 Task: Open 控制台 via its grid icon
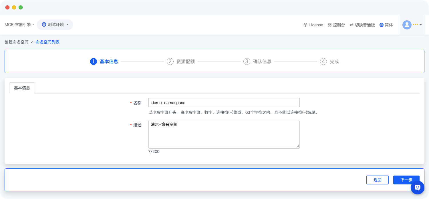tap(329, 25)
